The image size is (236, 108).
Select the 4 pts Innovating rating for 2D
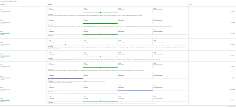point(65,42)
